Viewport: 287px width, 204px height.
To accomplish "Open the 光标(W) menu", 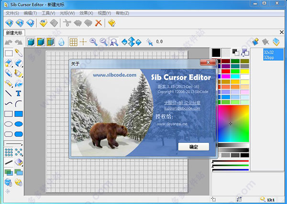I will pyautogui.click(x=67, y=13).
